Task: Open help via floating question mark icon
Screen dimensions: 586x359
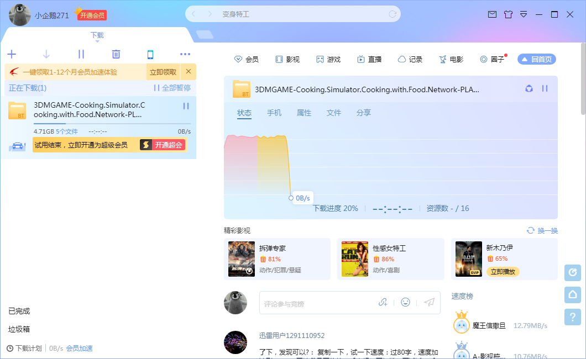Action: point(572,317)
